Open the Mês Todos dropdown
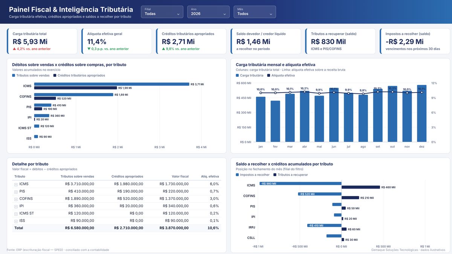452x254 pixels. coord(255,12)
